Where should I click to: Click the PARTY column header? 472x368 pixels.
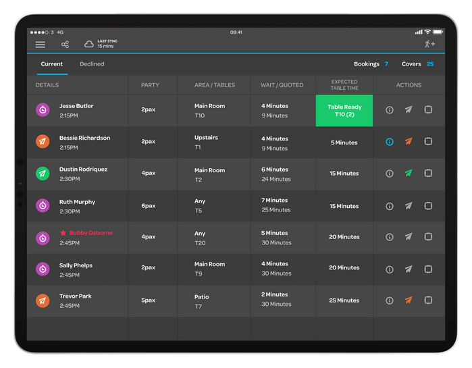point(150,85)
